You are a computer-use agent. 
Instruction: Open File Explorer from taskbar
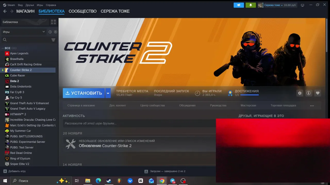click(88, 181)
